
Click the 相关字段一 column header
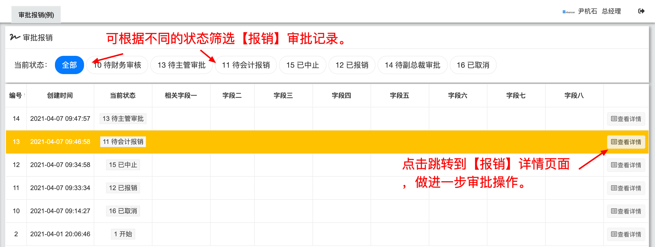181,96
